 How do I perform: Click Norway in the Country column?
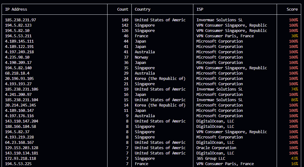tap(141, 57)
